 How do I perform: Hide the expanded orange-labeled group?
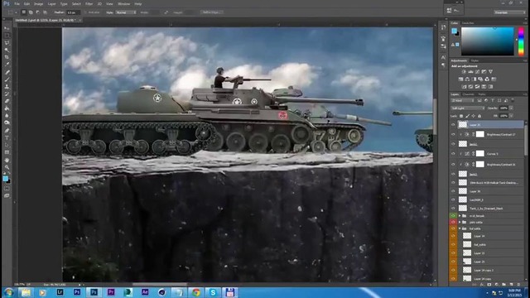point(453,228)
